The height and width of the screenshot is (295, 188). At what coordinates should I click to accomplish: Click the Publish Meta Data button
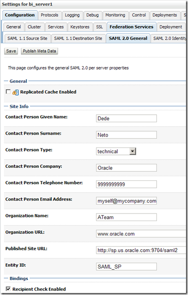point(40,51)
